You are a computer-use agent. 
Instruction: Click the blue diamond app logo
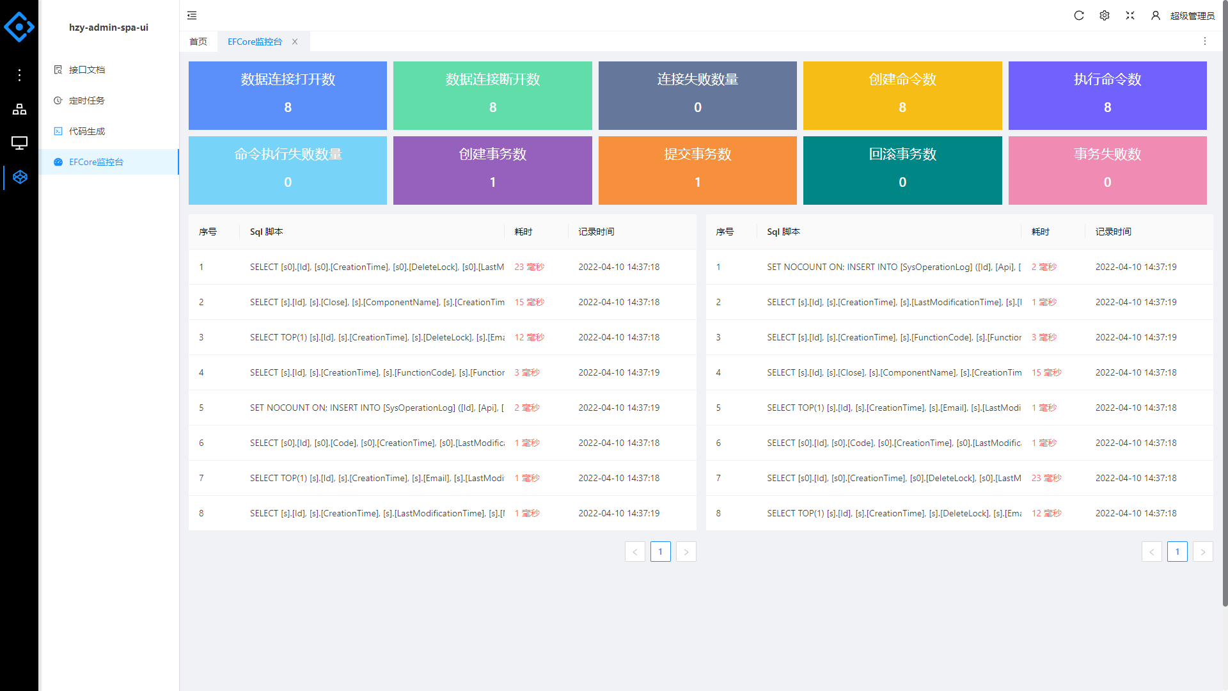coord(19,27)
